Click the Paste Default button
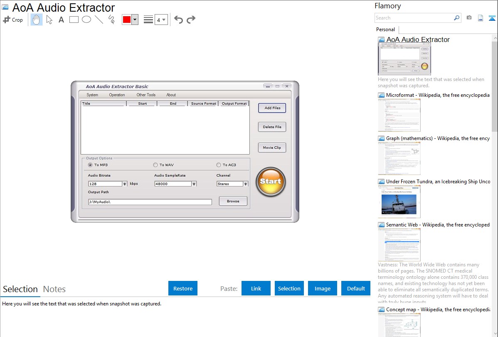This screenshot has height=337, width=498. tap(356, 288)
